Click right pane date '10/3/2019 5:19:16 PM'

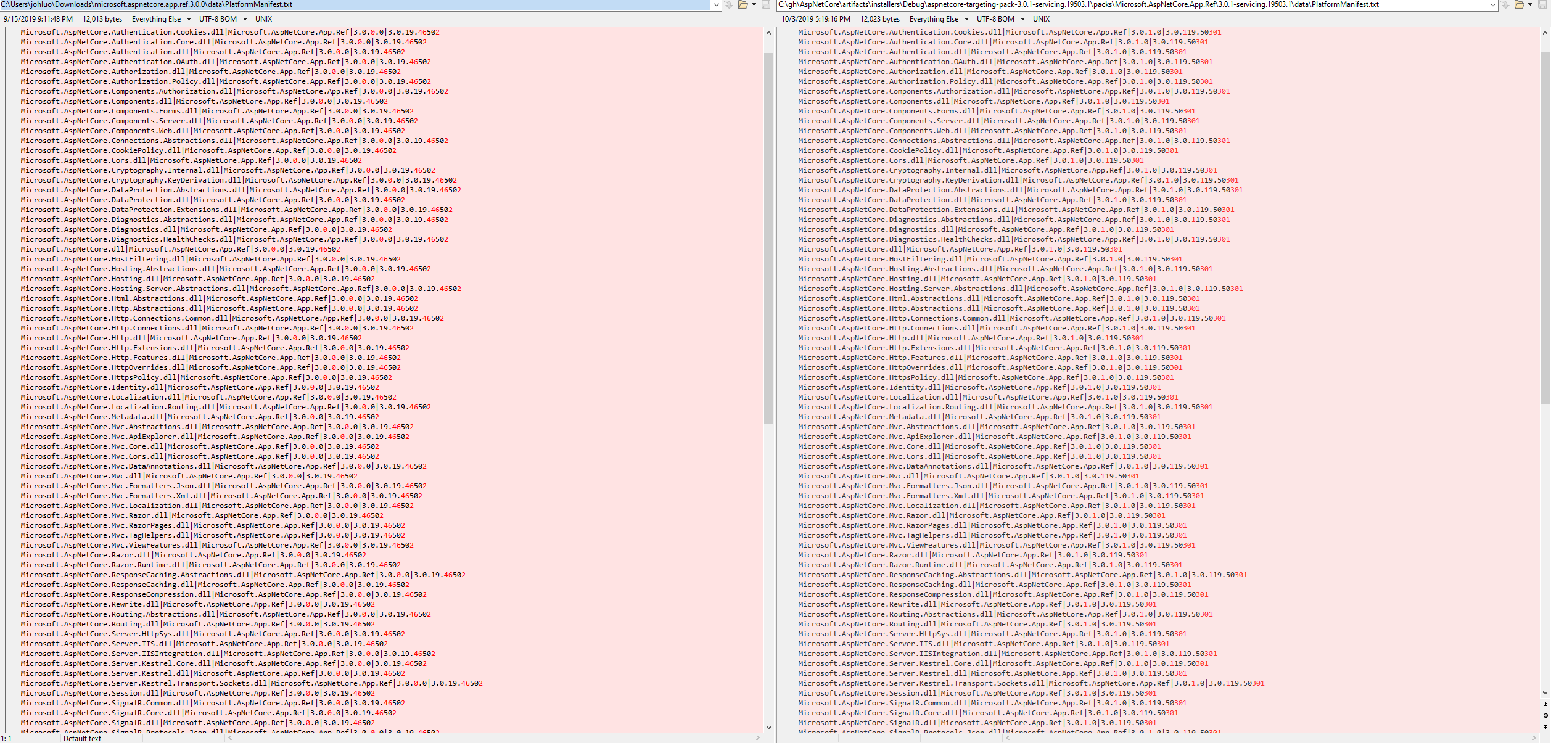tap(816, 19)
